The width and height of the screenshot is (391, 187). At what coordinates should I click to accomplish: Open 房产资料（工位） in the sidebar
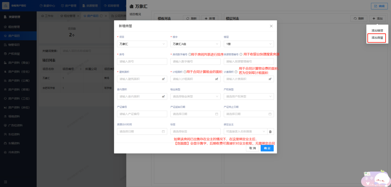(18, 98)
